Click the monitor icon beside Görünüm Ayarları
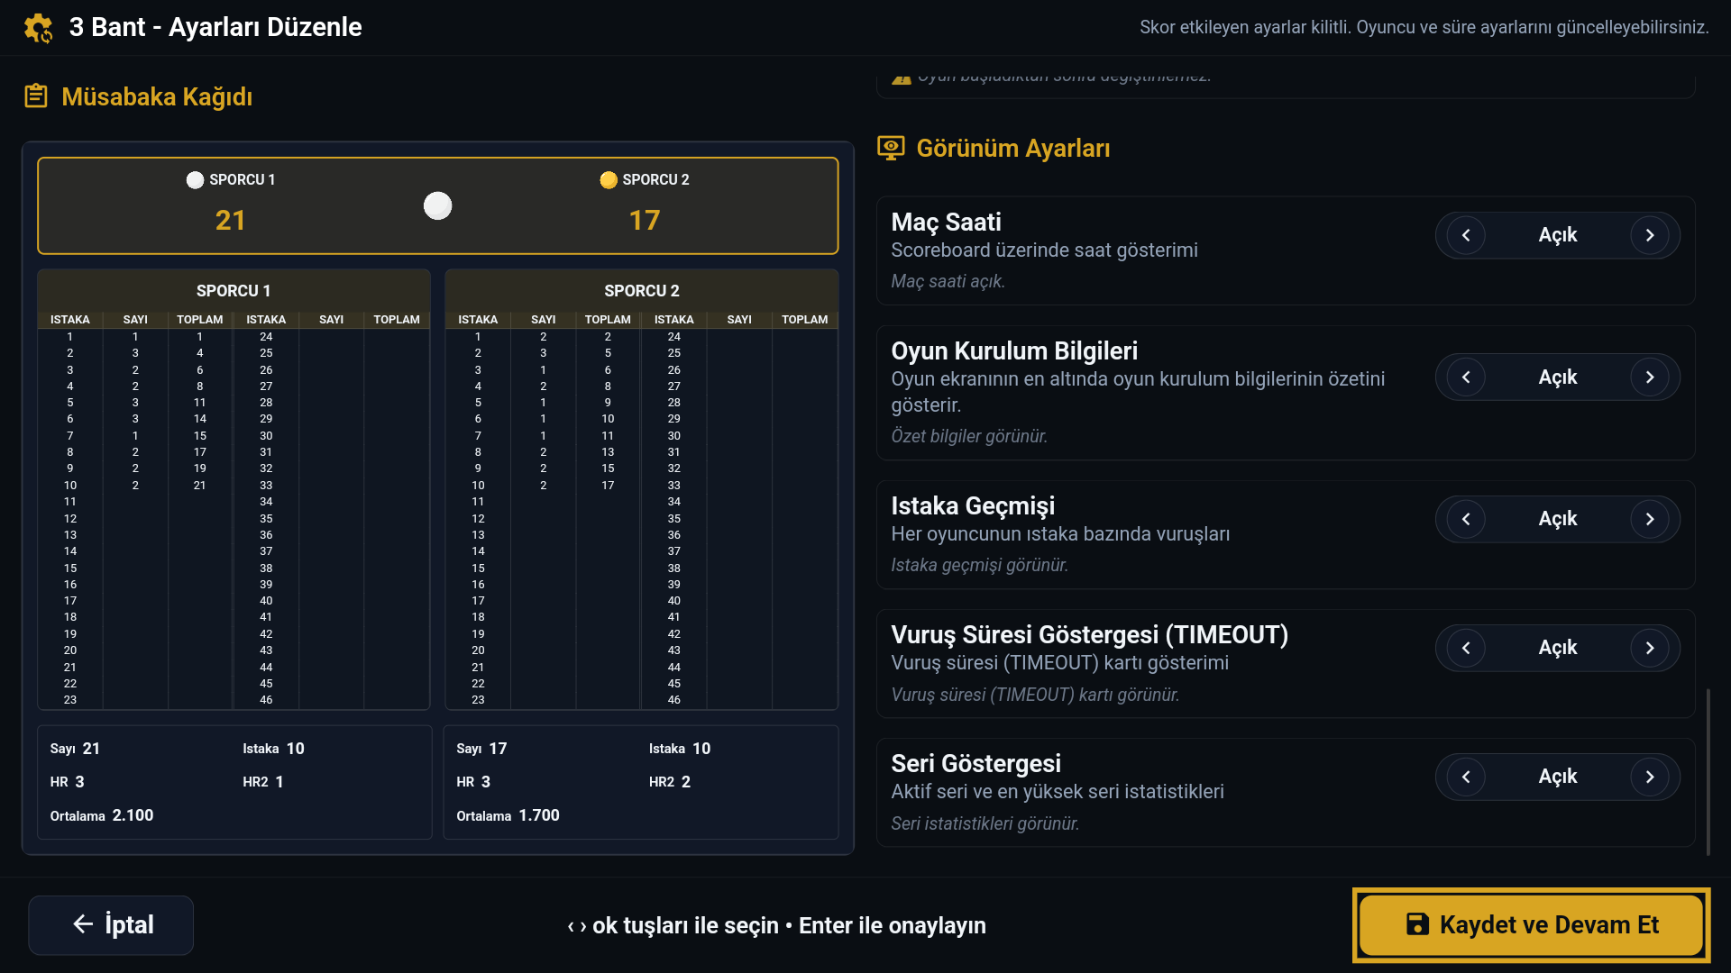 (892, 148)
